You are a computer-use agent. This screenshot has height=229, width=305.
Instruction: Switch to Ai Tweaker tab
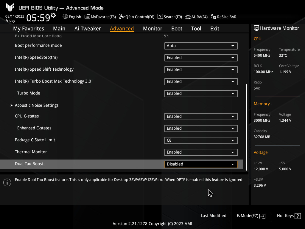tap(88, 28)
